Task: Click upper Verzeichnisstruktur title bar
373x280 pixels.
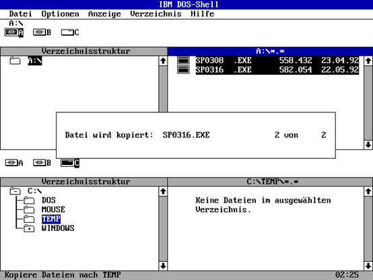Action: coord(83,51)
